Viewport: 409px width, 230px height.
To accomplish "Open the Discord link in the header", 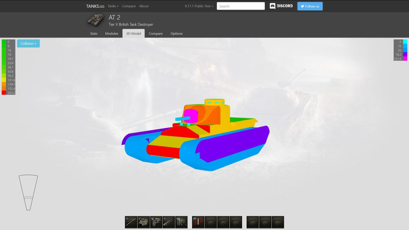I will 281,6.
